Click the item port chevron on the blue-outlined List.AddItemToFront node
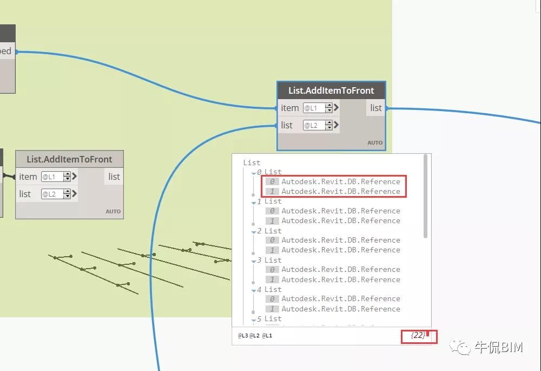This screenshot has height=371, width=541. (336, 108)
